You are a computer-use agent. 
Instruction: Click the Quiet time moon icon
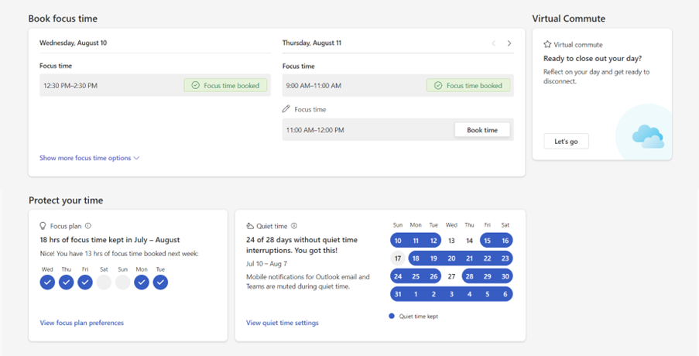point(250,226)
